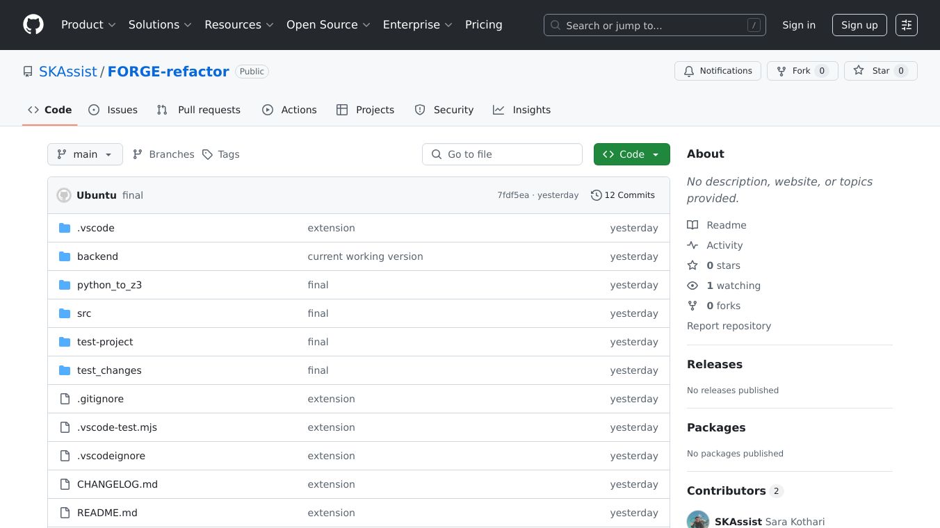
Task: Switch to the Issues tab
Action: point(113,110)
